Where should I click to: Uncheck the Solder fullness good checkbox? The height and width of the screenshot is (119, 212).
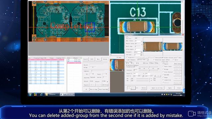[163, 58]
